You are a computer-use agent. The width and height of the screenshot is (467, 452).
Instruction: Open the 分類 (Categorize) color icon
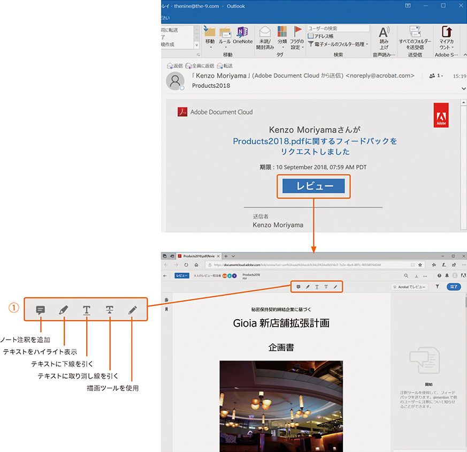tap(282, 32)
